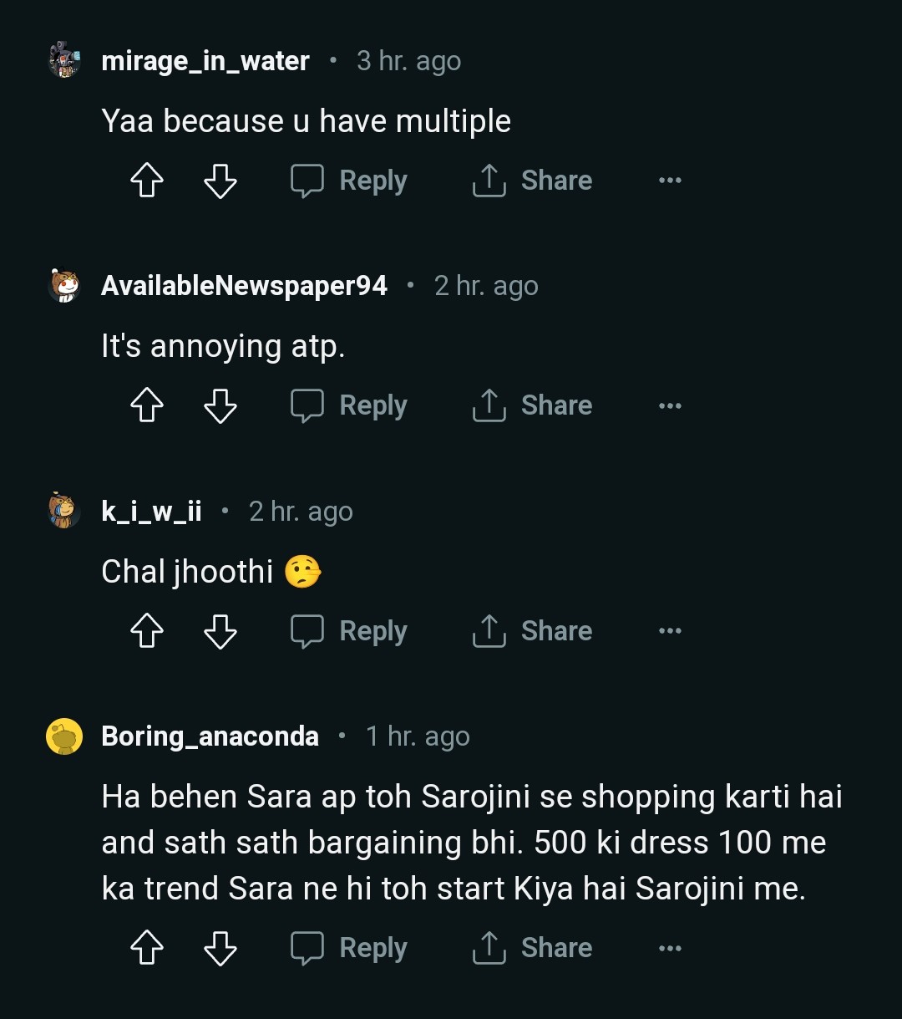Tap mirage_in_water's avatar image

[x=64, y=61]
